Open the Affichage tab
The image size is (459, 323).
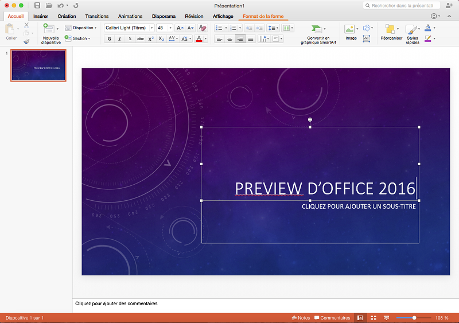[x=223, y=16]
